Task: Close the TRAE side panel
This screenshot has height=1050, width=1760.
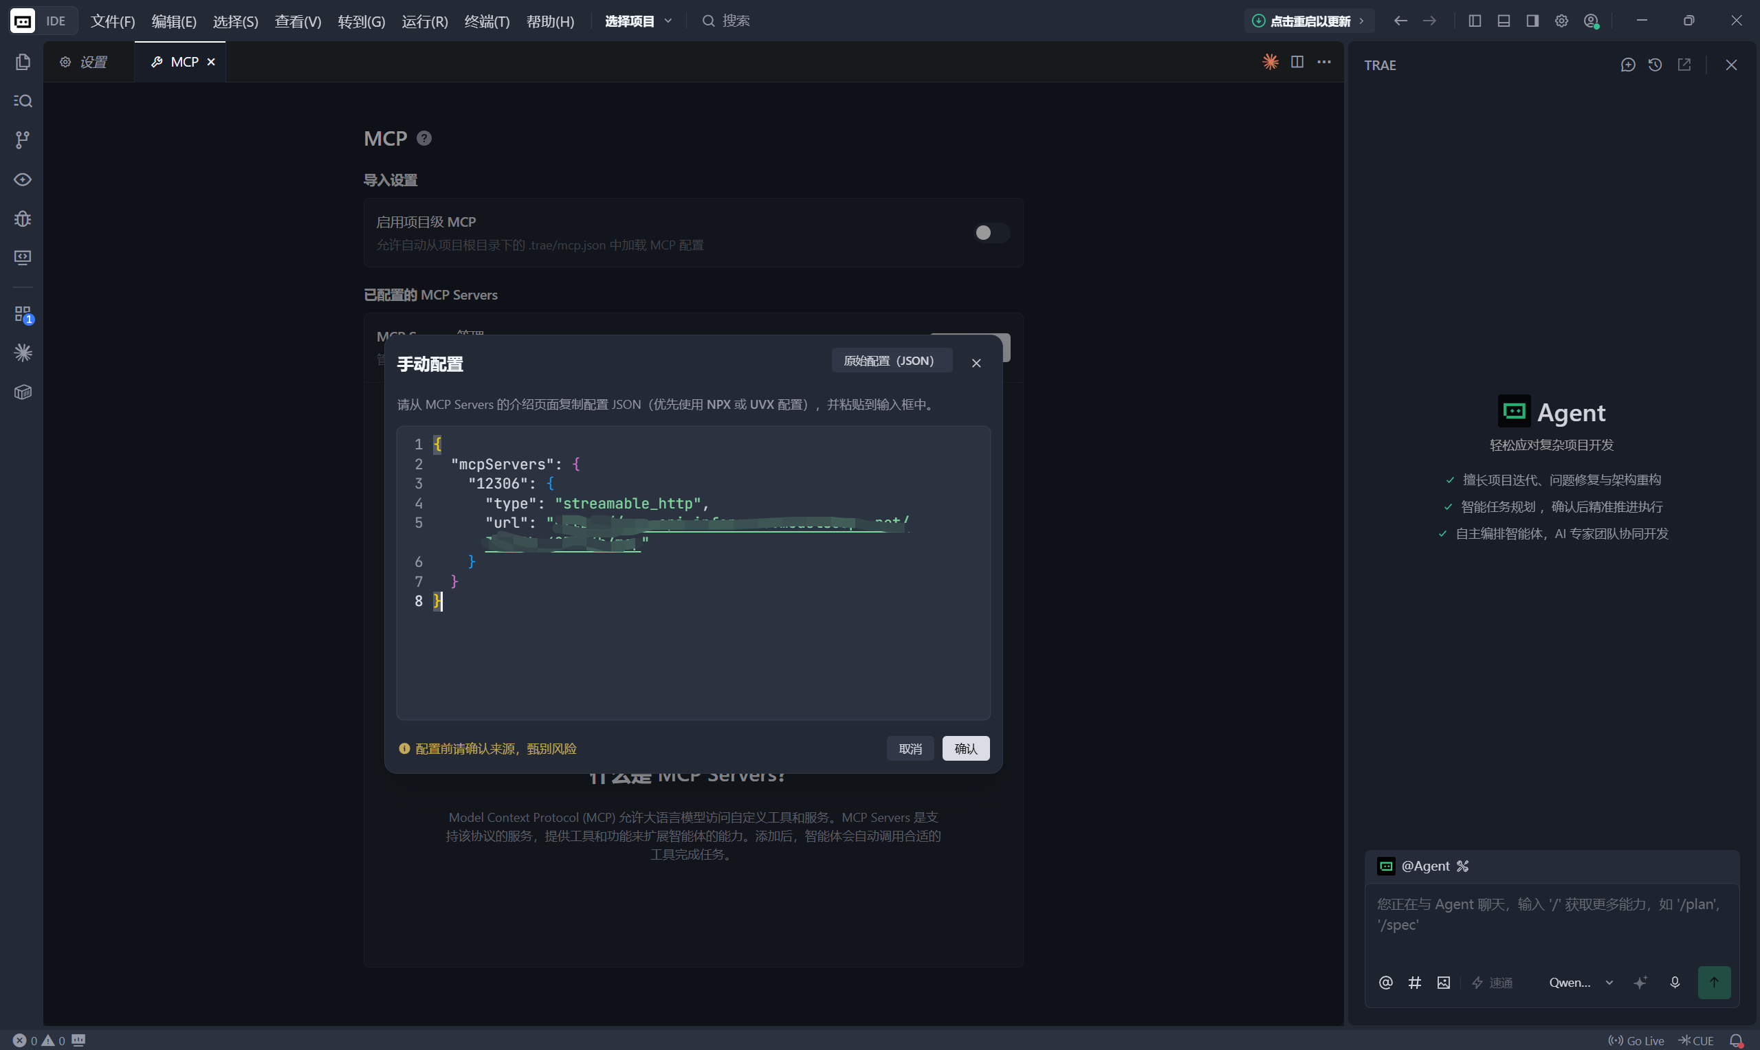Action: [x=1731, y=65]
